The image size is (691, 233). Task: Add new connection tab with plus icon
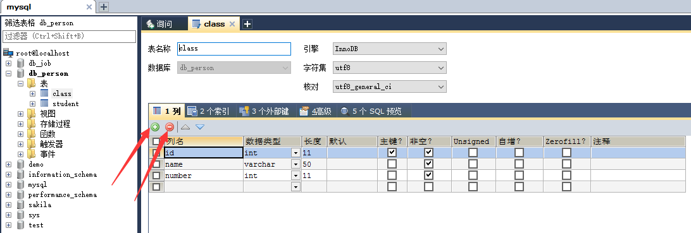[104, 6]
